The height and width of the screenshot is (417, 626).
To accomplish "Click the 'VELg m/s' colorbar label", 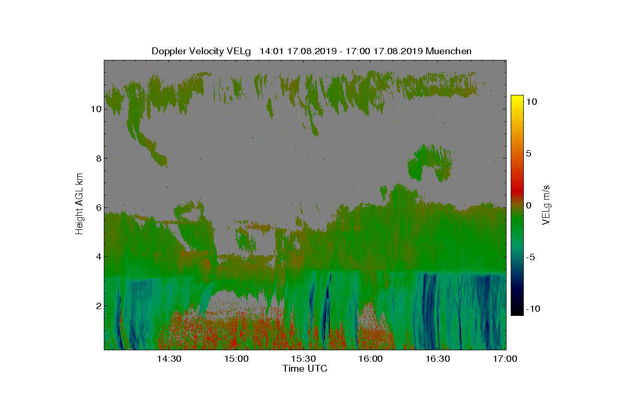I will point(547,204).
